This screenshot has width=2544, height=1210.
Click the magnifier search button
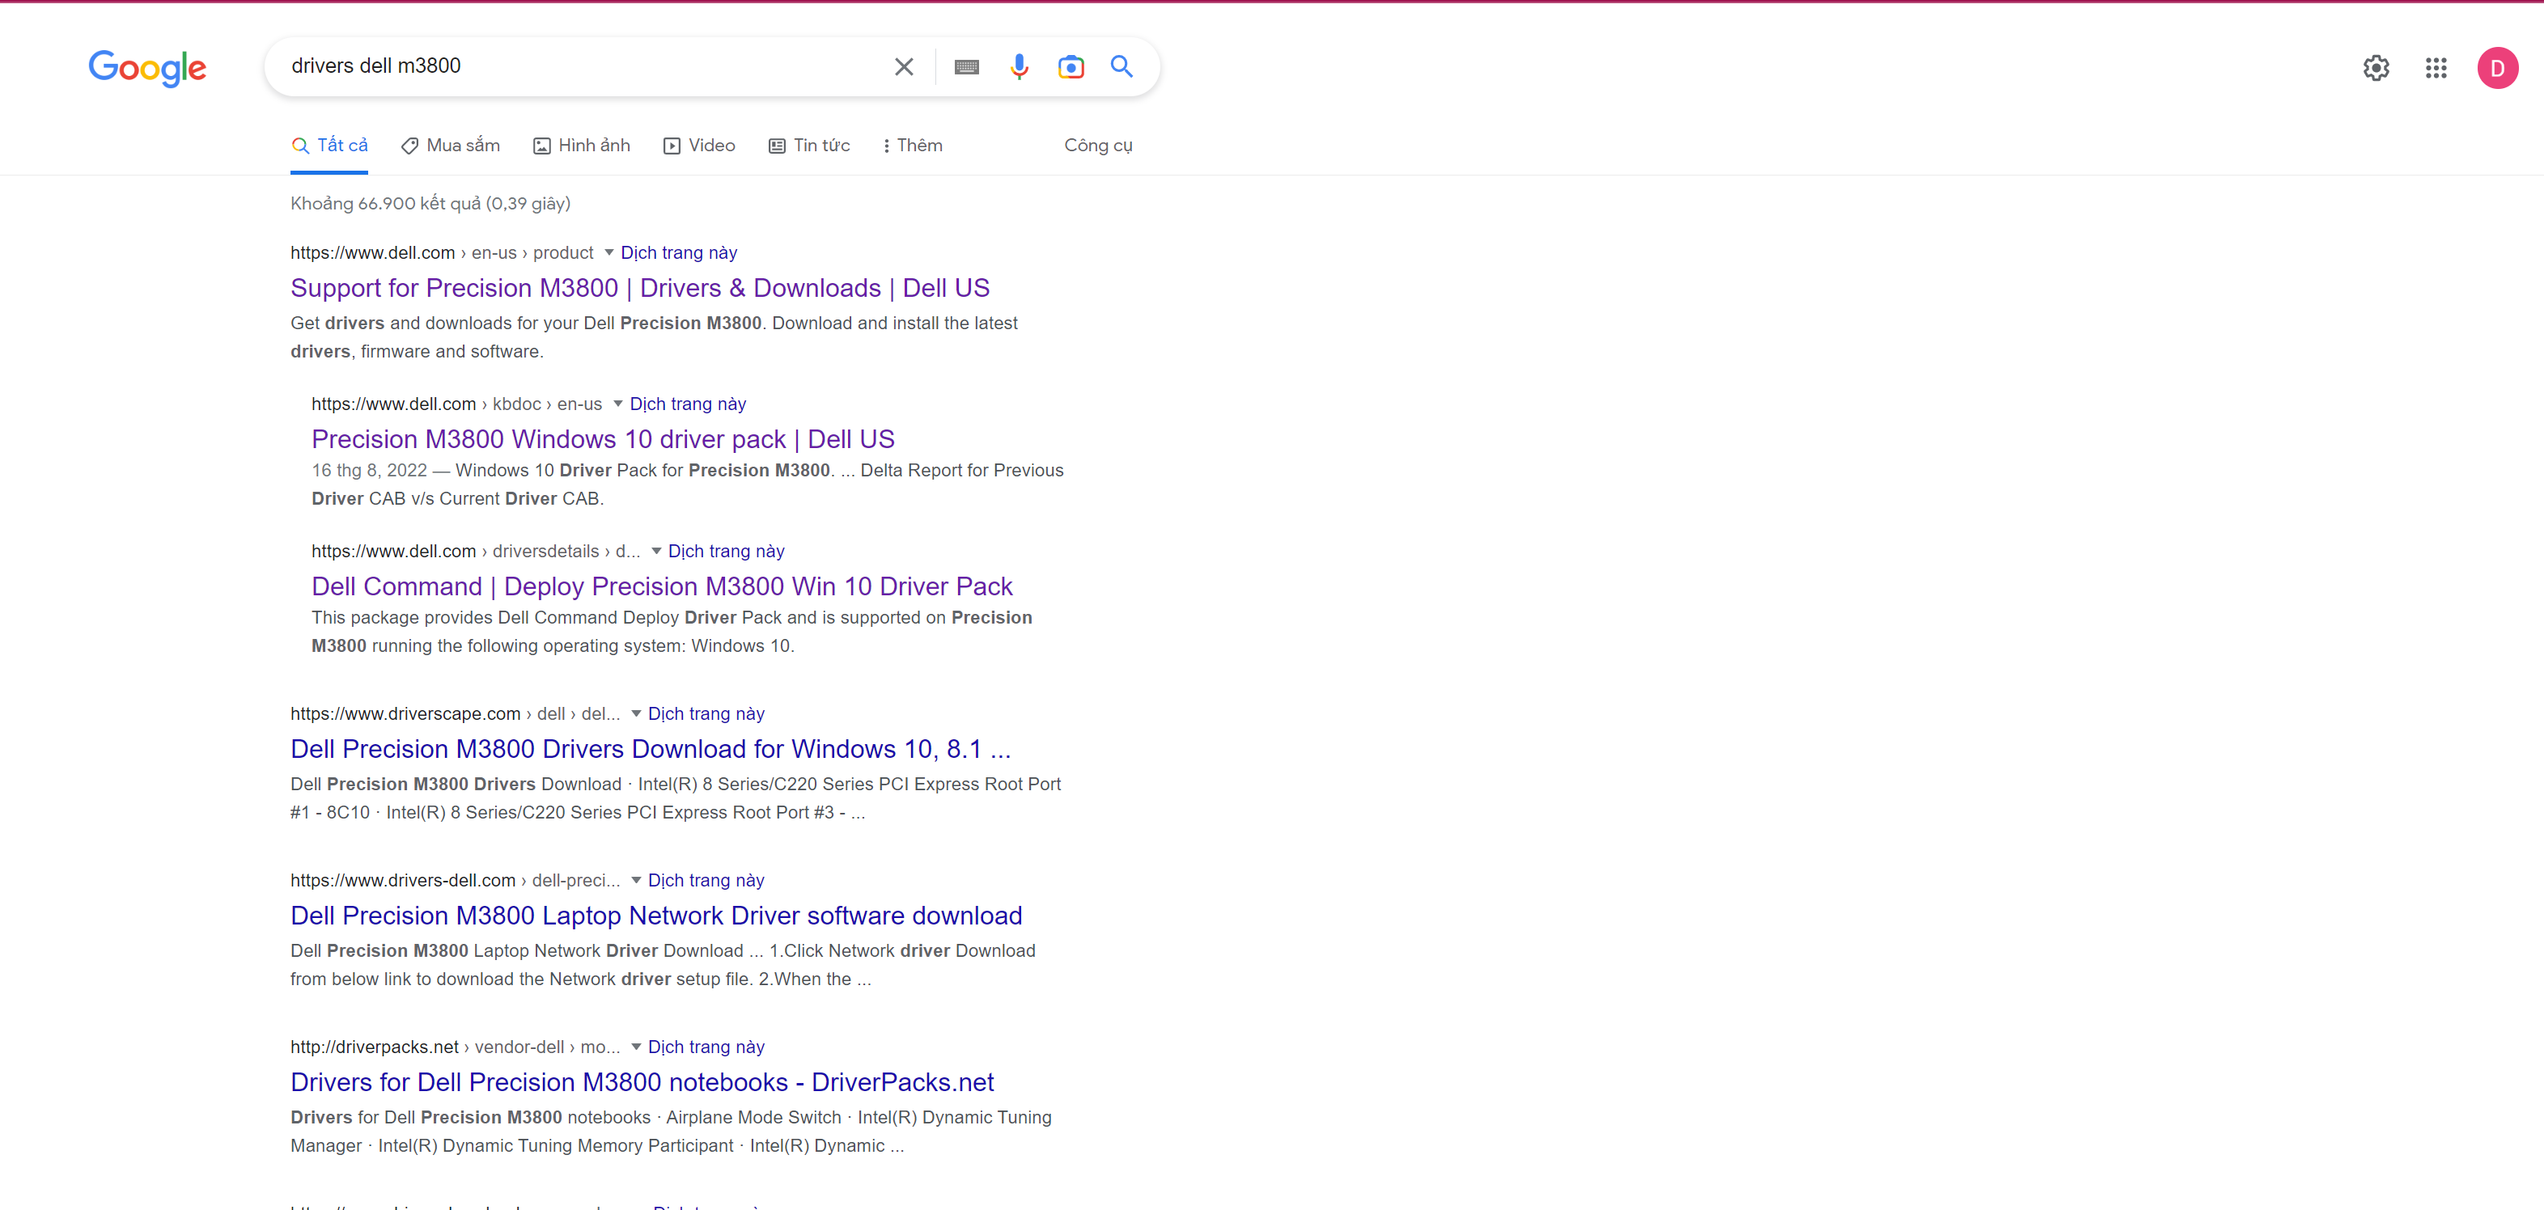point(1121,66)
